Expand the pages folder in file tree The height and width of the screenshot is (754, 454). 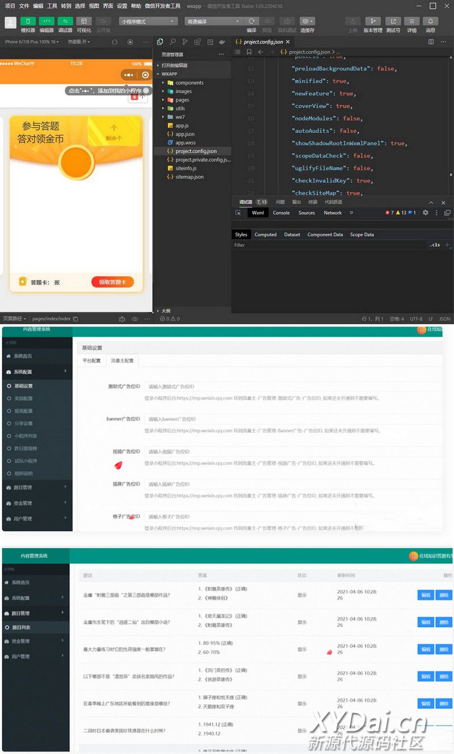click(182, 100)
